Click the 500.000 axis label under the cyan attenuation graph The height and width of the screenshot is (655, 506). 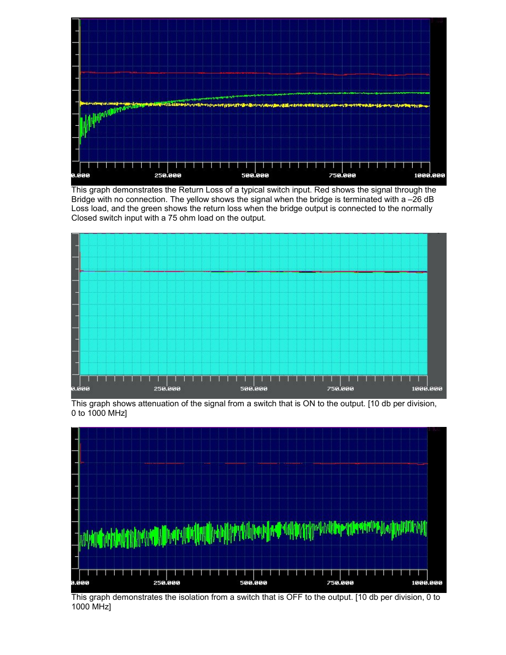coord(254,389)
